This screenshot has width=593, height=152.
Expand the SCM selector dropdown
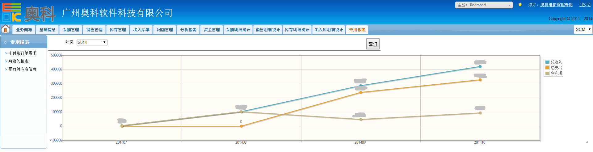(x=583, y=29)
